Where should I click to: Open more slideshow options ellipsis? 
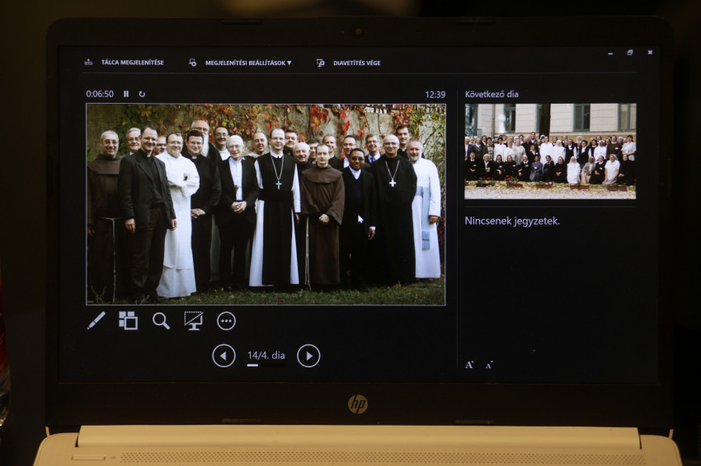tap(226, 321)
